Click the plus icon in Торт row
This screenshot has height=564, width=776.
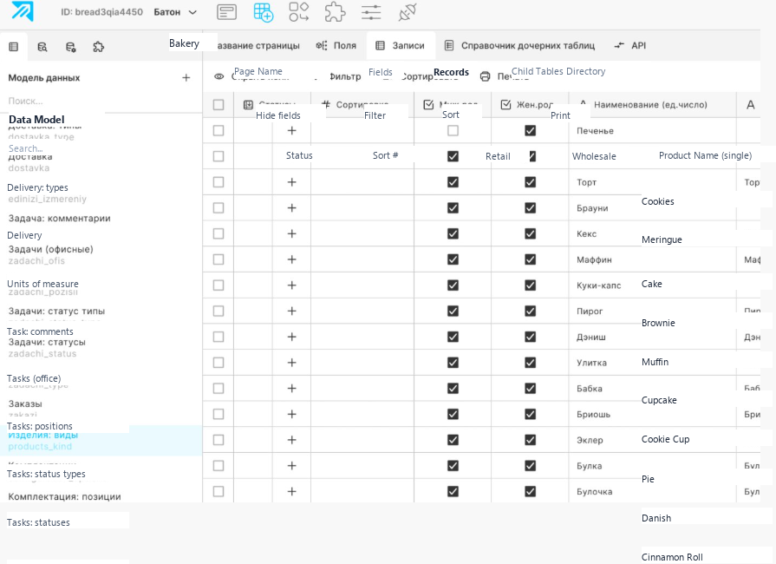click(292, 182)
